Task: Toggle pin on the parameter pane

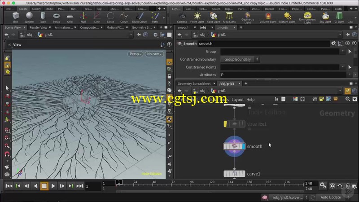Action: pyautogui.click(x=348, y=35)
